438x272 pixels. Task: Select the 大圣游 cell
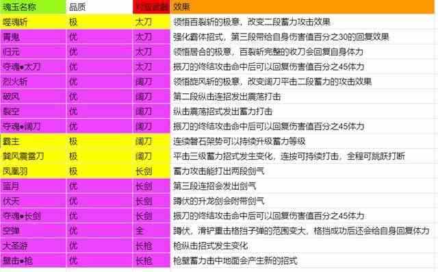[33, 246]
